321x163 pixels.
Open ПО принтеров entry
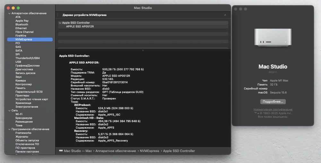tap(25, 148)
